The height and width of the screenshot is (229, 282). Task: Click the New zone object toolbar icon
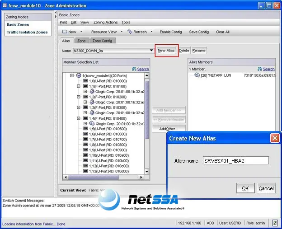point(65,32)
